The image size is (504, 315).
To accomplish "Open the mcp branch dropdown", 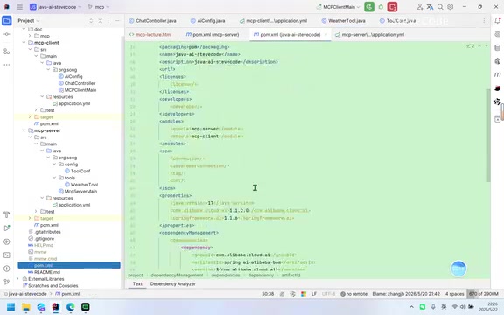I will pos(99,7).
